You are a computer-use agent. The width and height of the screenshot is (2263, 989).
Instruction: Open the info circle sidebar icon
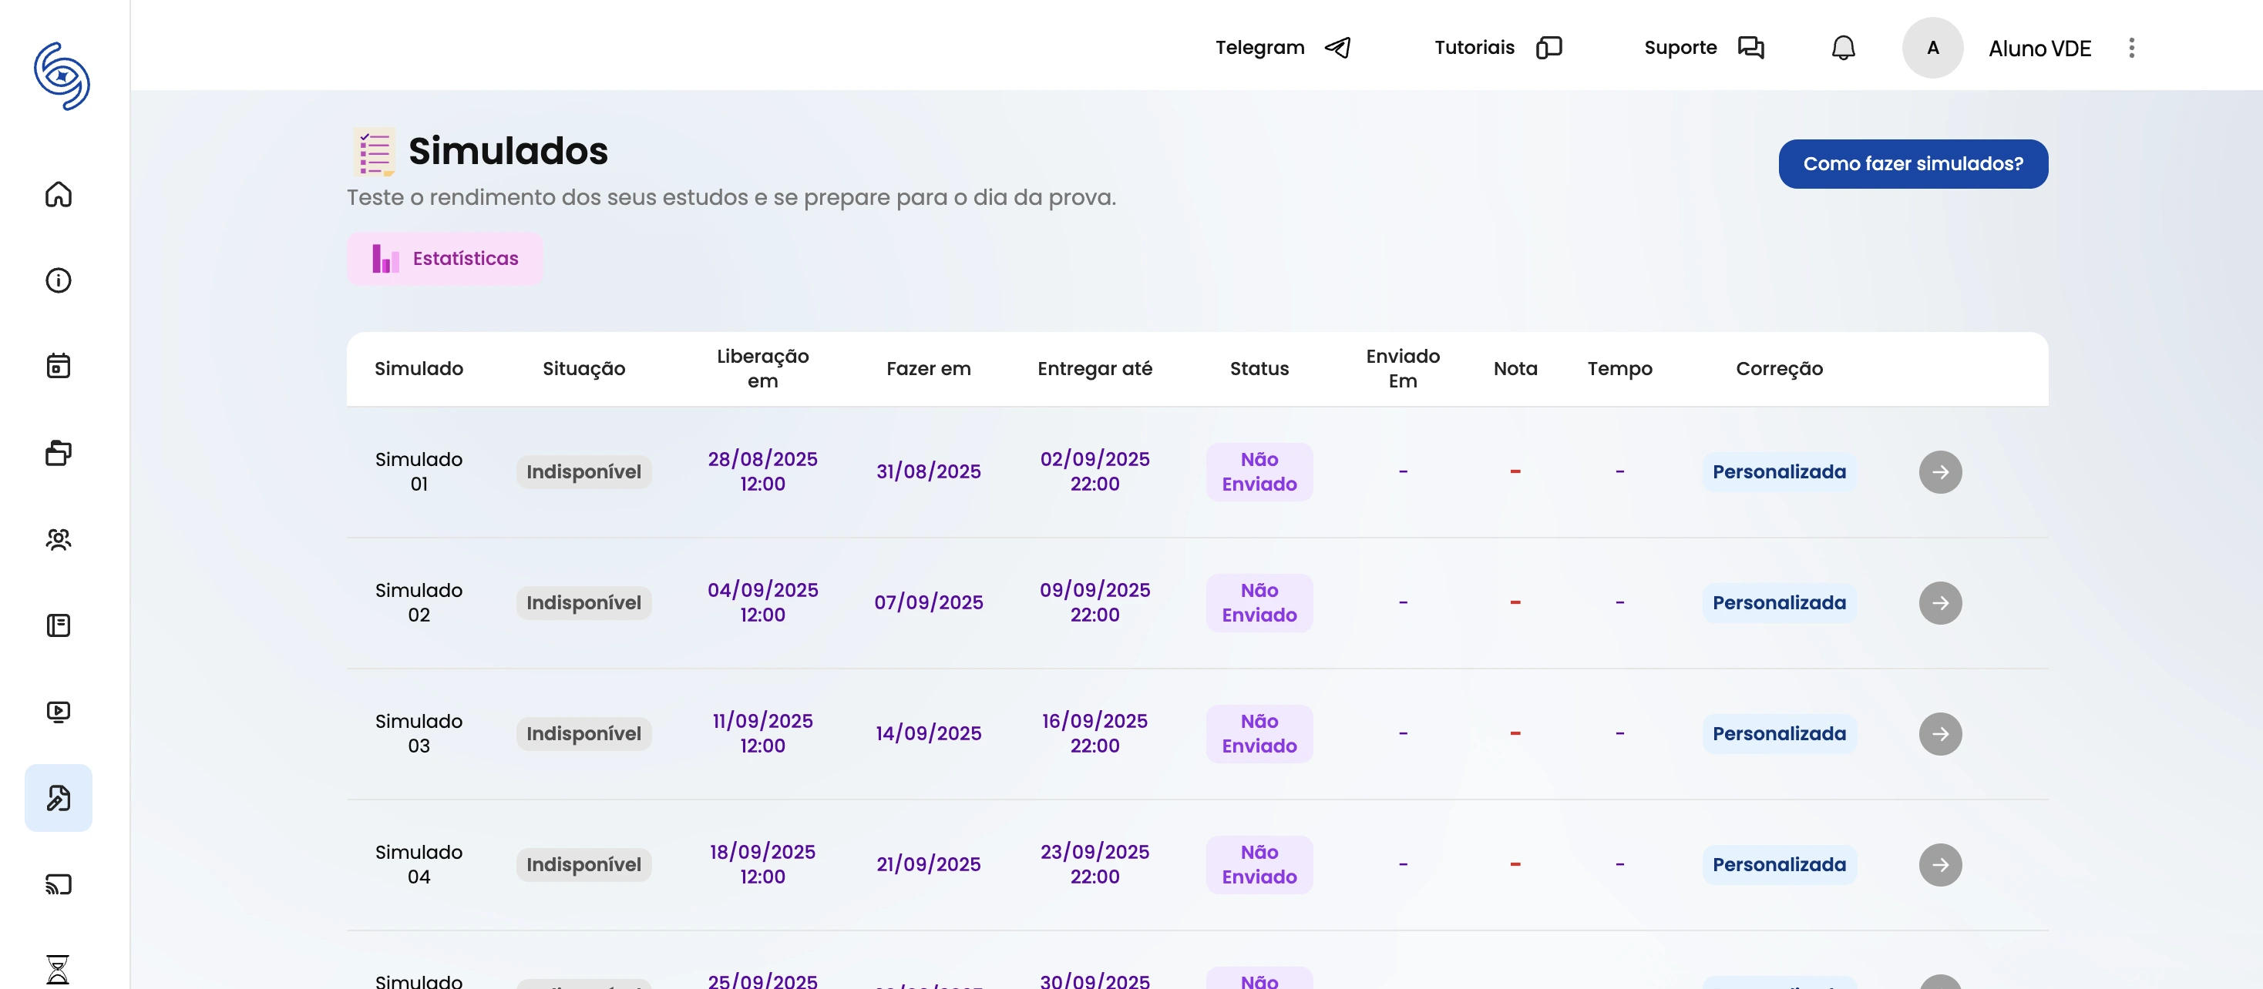coord(58,281)
